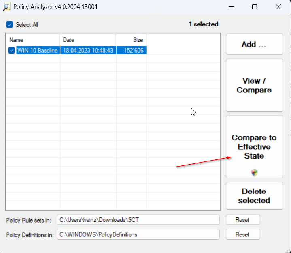
Task: Focus the Policy Definitions path field
Action: coord(138,234)
